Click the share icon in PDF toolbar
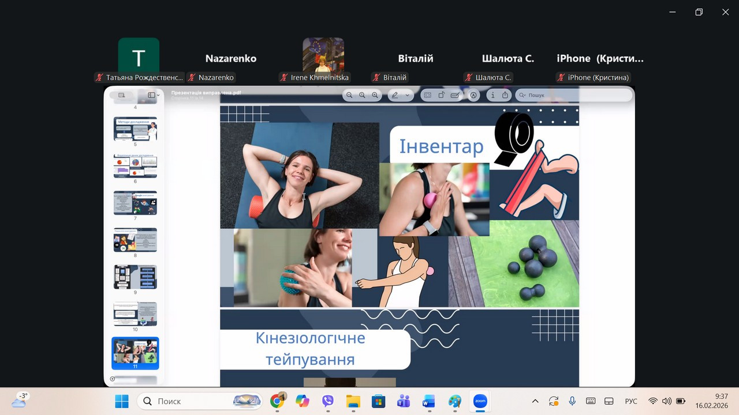The height and width of the screenshot is (415, 739). pyautogui.click(x=505, y=96)
